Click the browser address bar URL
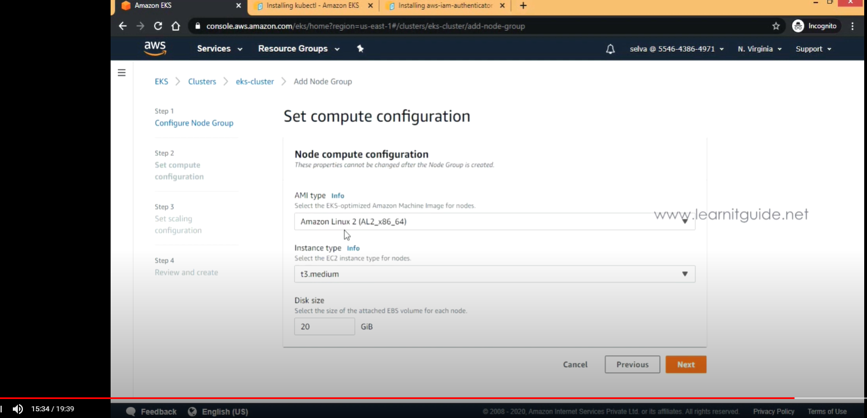 click(x=365, y=26)
